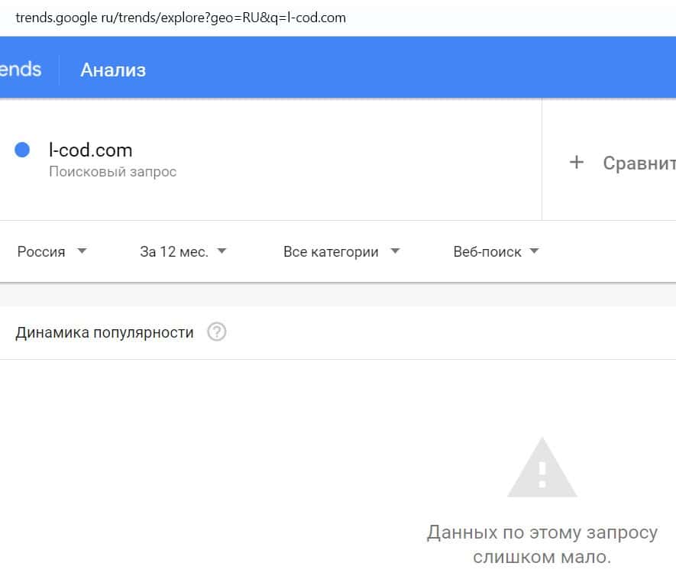The height and width of the screenshot is (576, 676).
Task: Open the Все категории filter
Action: click(x=331, y=251)
